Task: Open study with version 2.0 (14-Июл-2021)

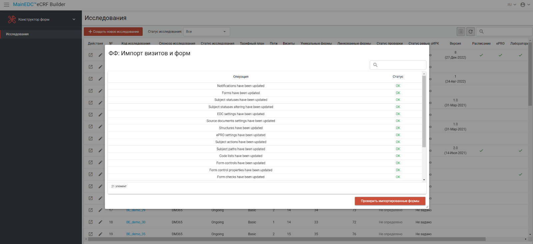Action: pos(91,150)
